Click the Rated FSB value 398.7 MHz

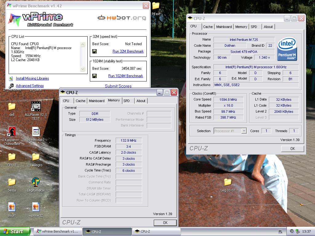click(228, 117)
